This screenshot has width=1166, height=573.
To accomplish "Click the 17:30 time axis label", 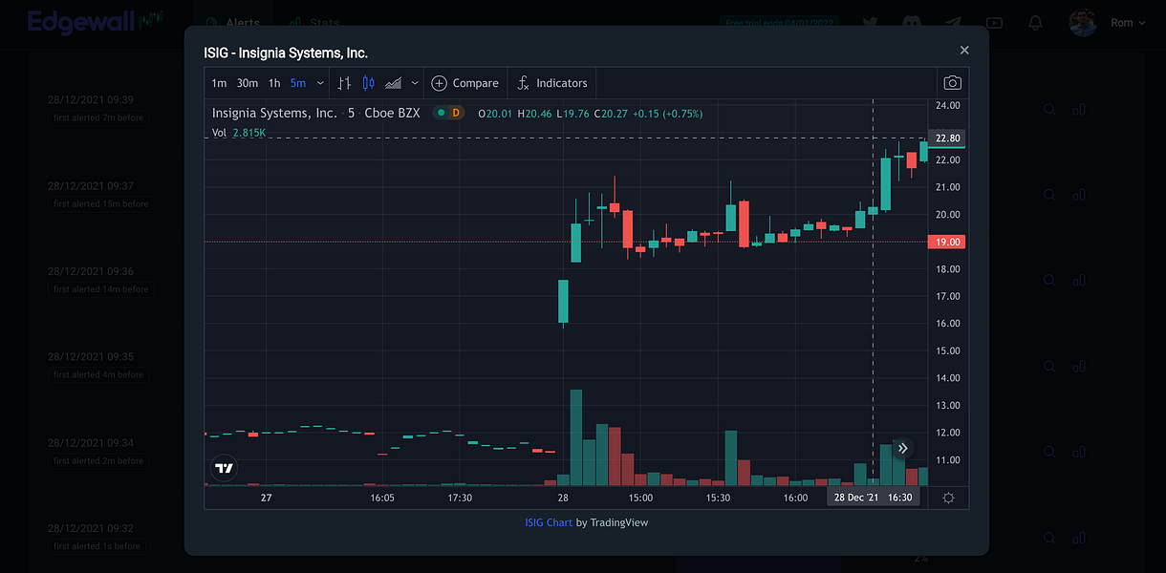I will coord(460,498).
